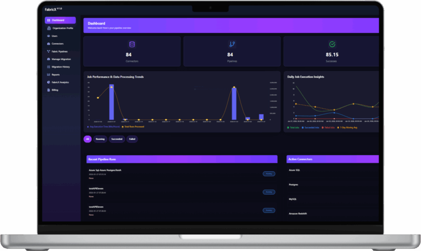Click the branch icon on Pipelines card
This screenshot has width=421, height=251.
pos(232,44)
